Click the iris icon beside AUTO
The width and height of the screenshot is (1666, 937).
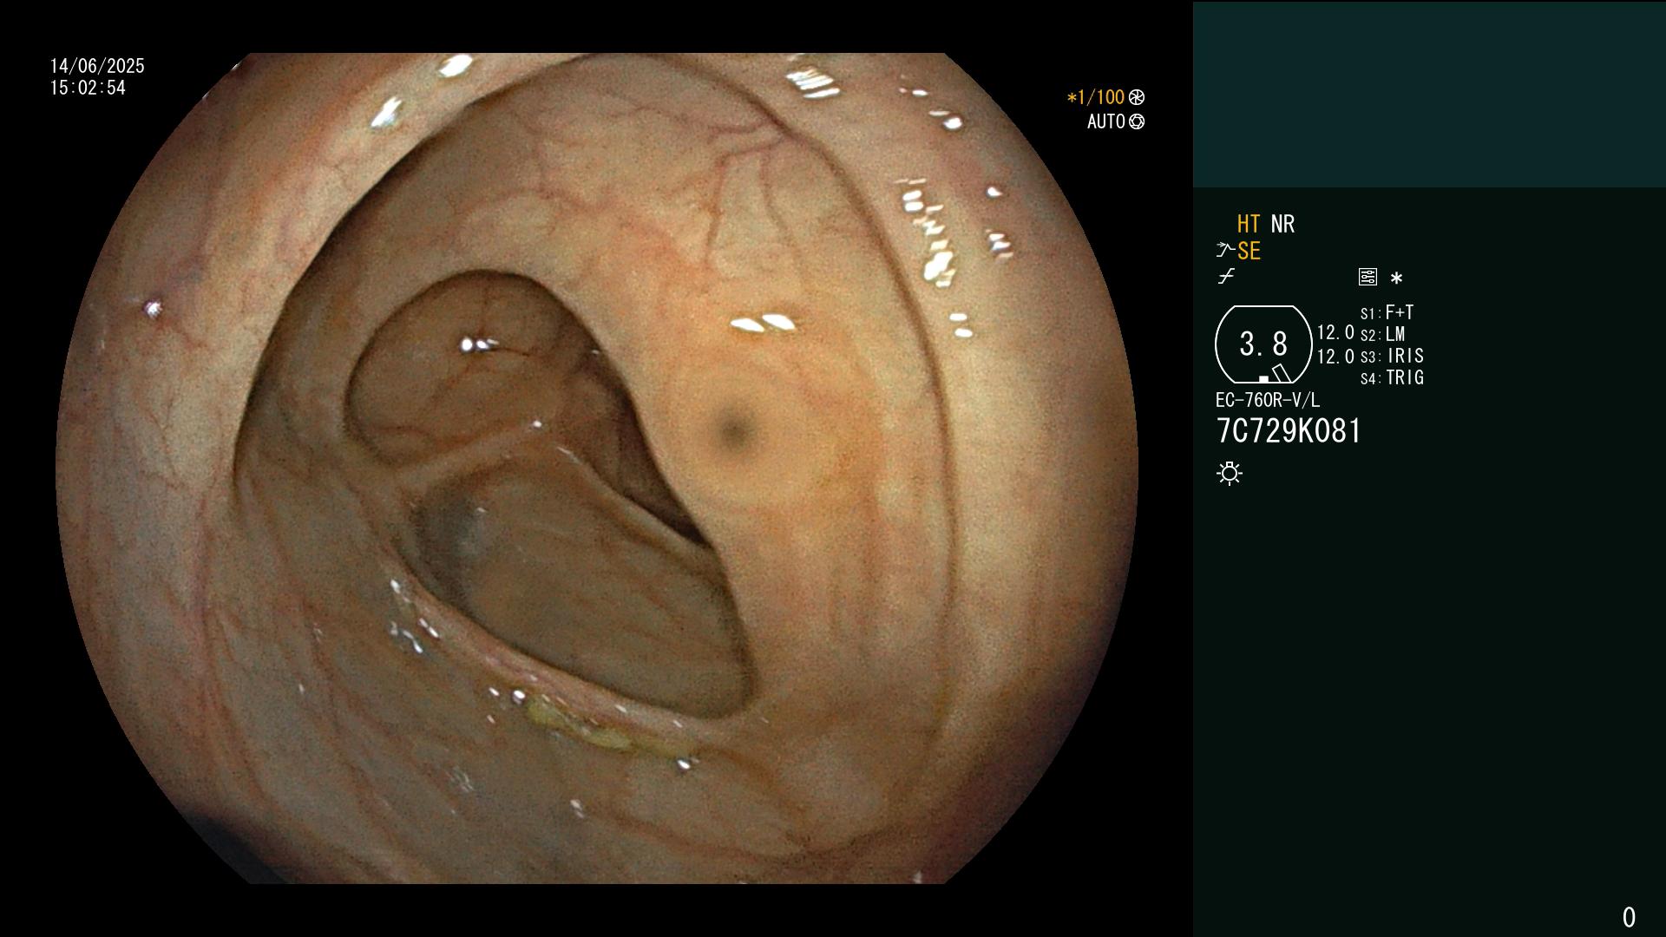point(1137,121)
